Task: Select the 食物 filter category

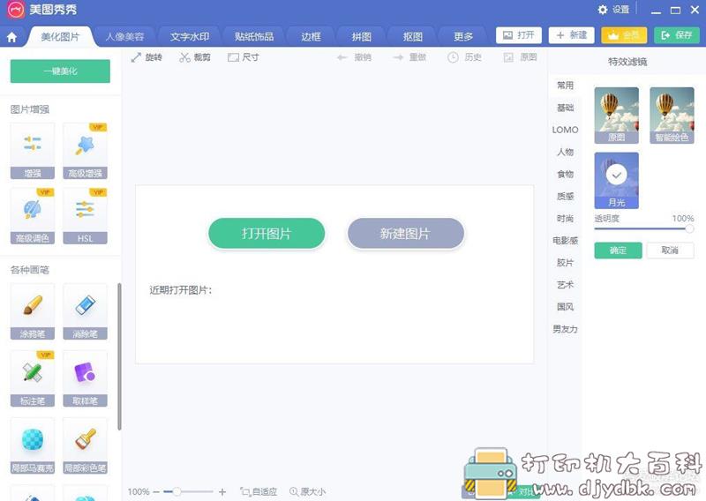Action: [x=565, y=174]
